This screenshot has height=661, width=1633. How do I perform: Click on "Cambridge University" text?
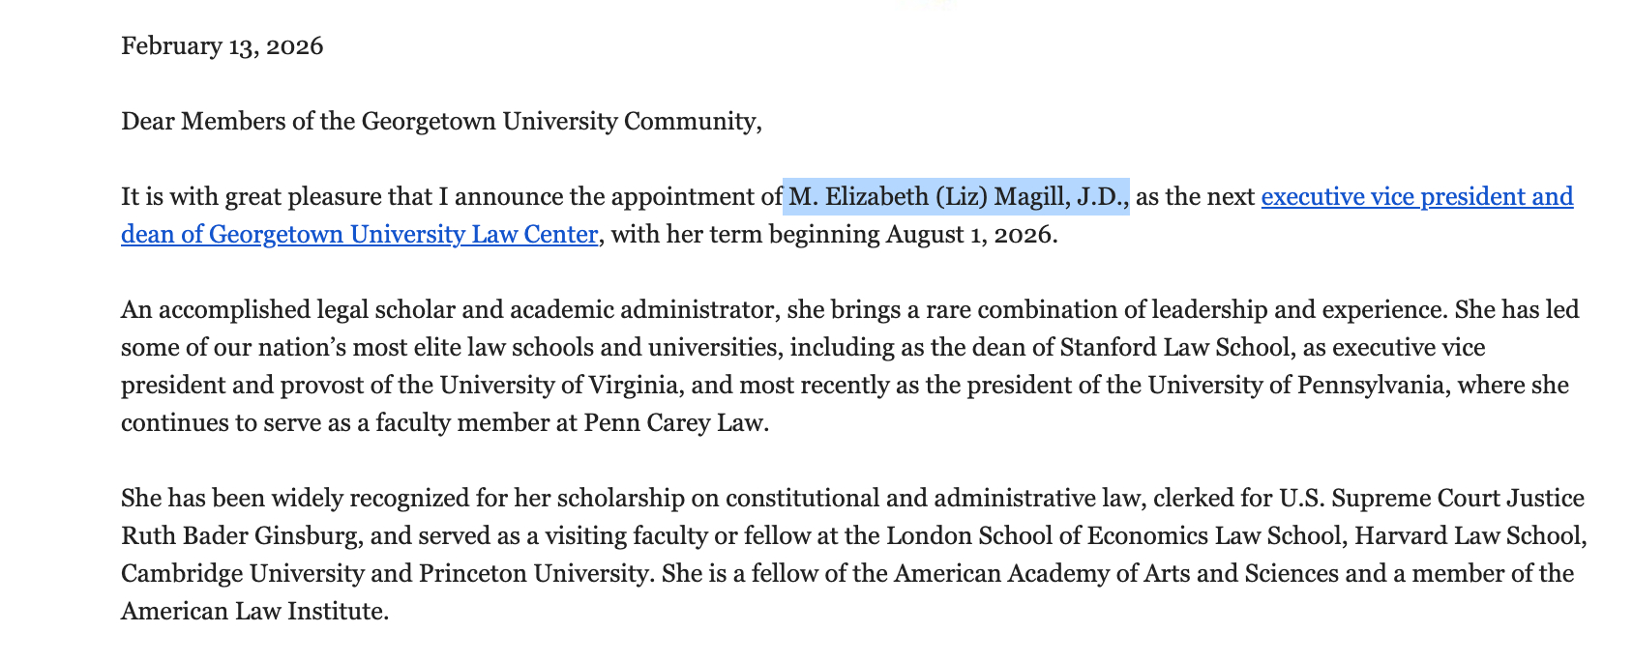pyautogui.click(x=242, y=574)
